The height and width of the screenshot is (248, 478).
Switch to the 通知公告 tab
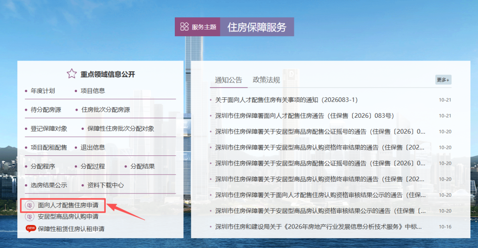pyautogui.click(x=228, y=80)
